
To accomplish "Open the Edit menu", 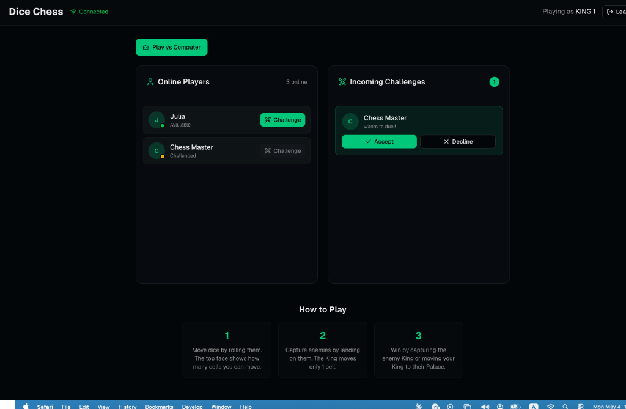I will tap(84, 407).
